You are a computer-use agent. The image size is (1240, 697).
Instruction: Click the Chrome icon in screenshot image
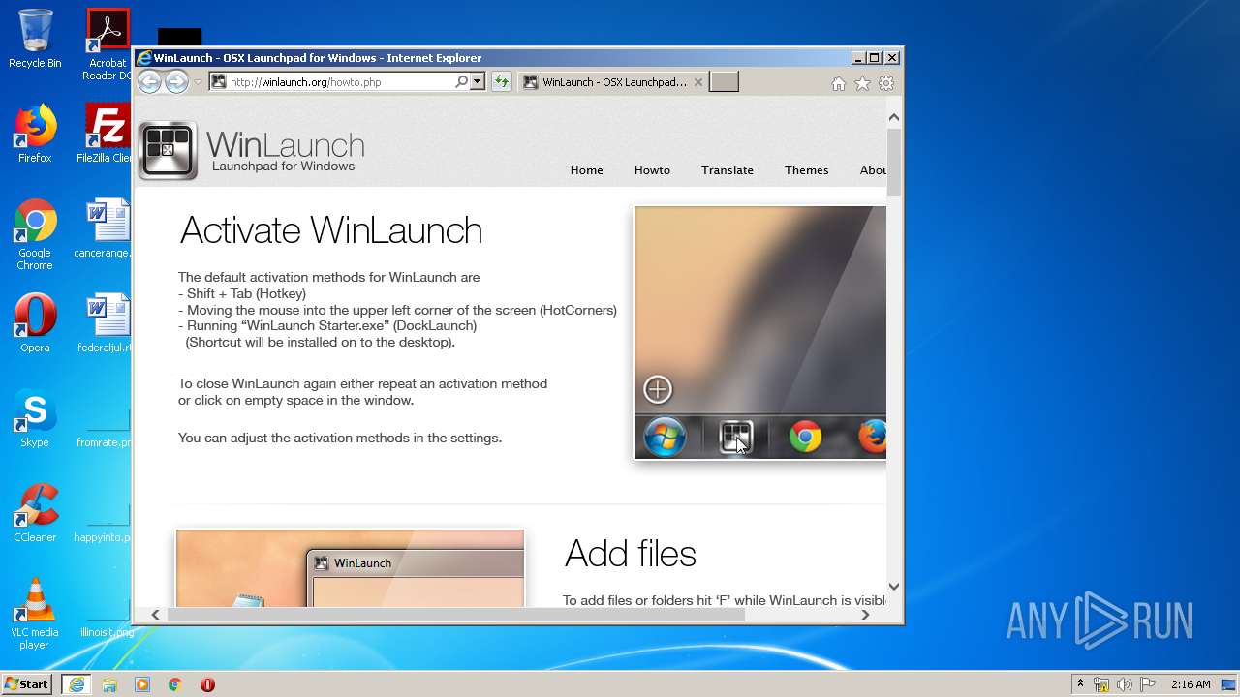click(x=805, y=438)
